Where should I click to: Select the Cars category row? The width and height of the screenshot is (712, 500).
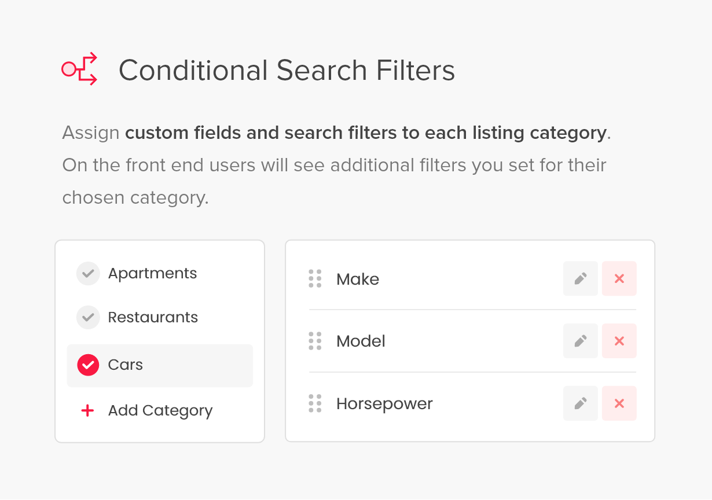[x=160, y=365]
